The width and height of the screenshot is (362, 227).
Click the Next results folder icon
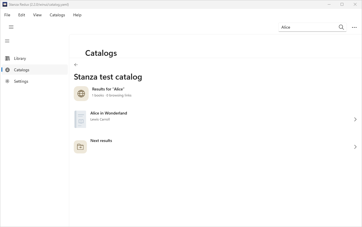point(80,147)
